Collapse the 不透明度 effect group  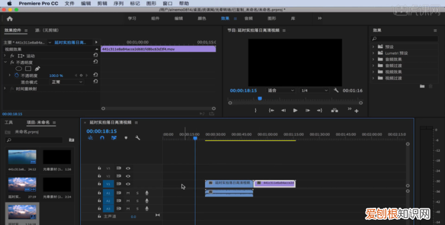point(5,62)
